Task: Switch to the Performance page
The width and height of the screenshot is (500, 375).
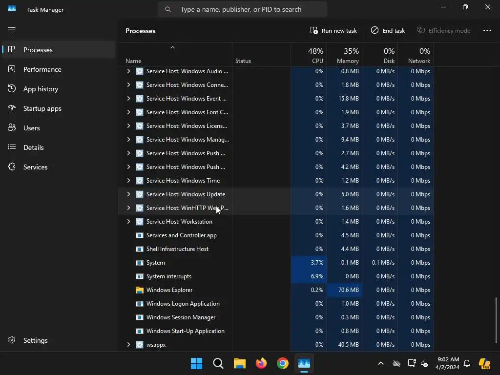Action: pyautogui.click(x=59, y=69)
